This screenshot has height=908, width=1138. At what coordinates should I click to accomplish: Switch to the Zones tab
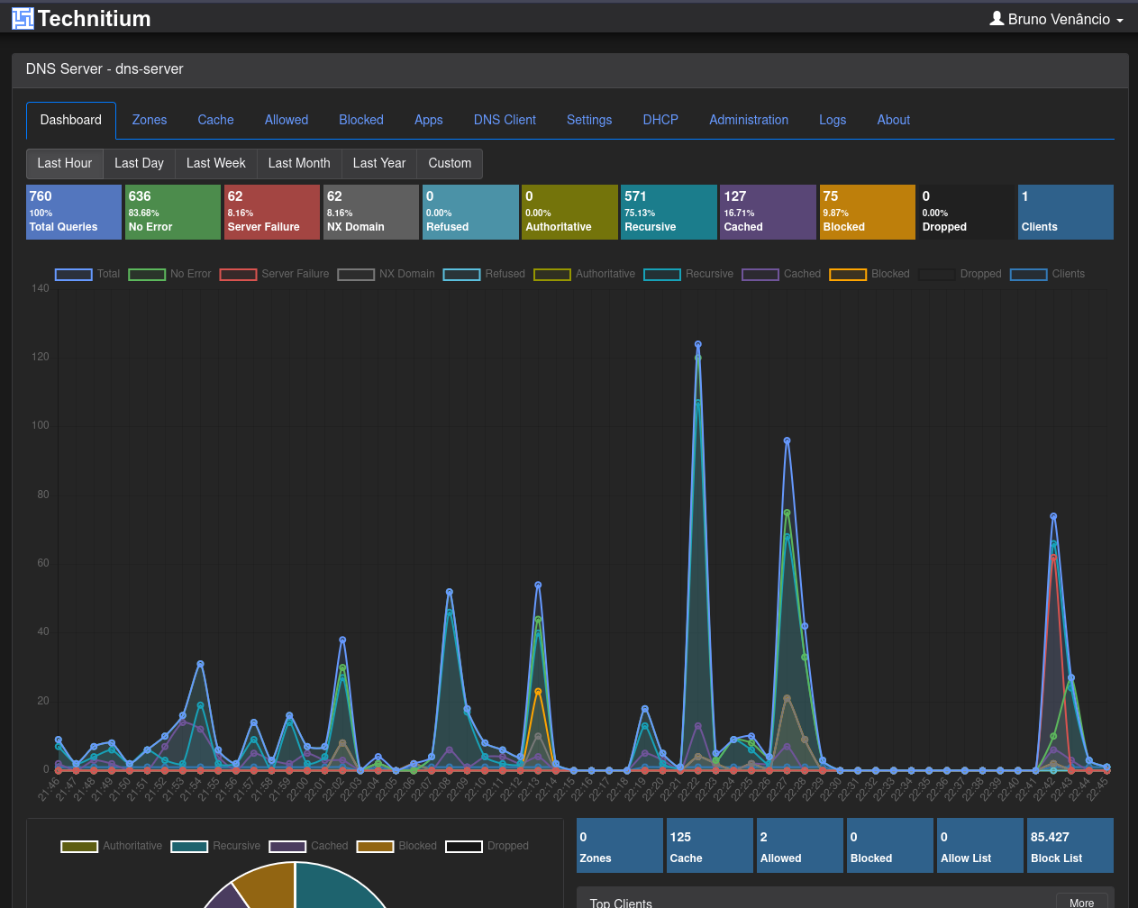(x=150, y=120)
